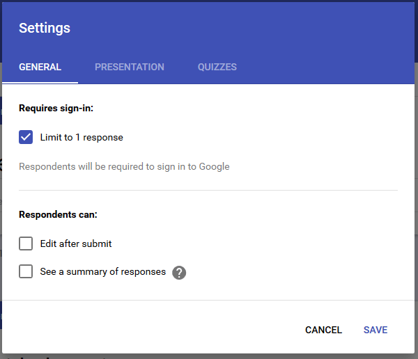Click the blue checkmark in the checked box

26,137
